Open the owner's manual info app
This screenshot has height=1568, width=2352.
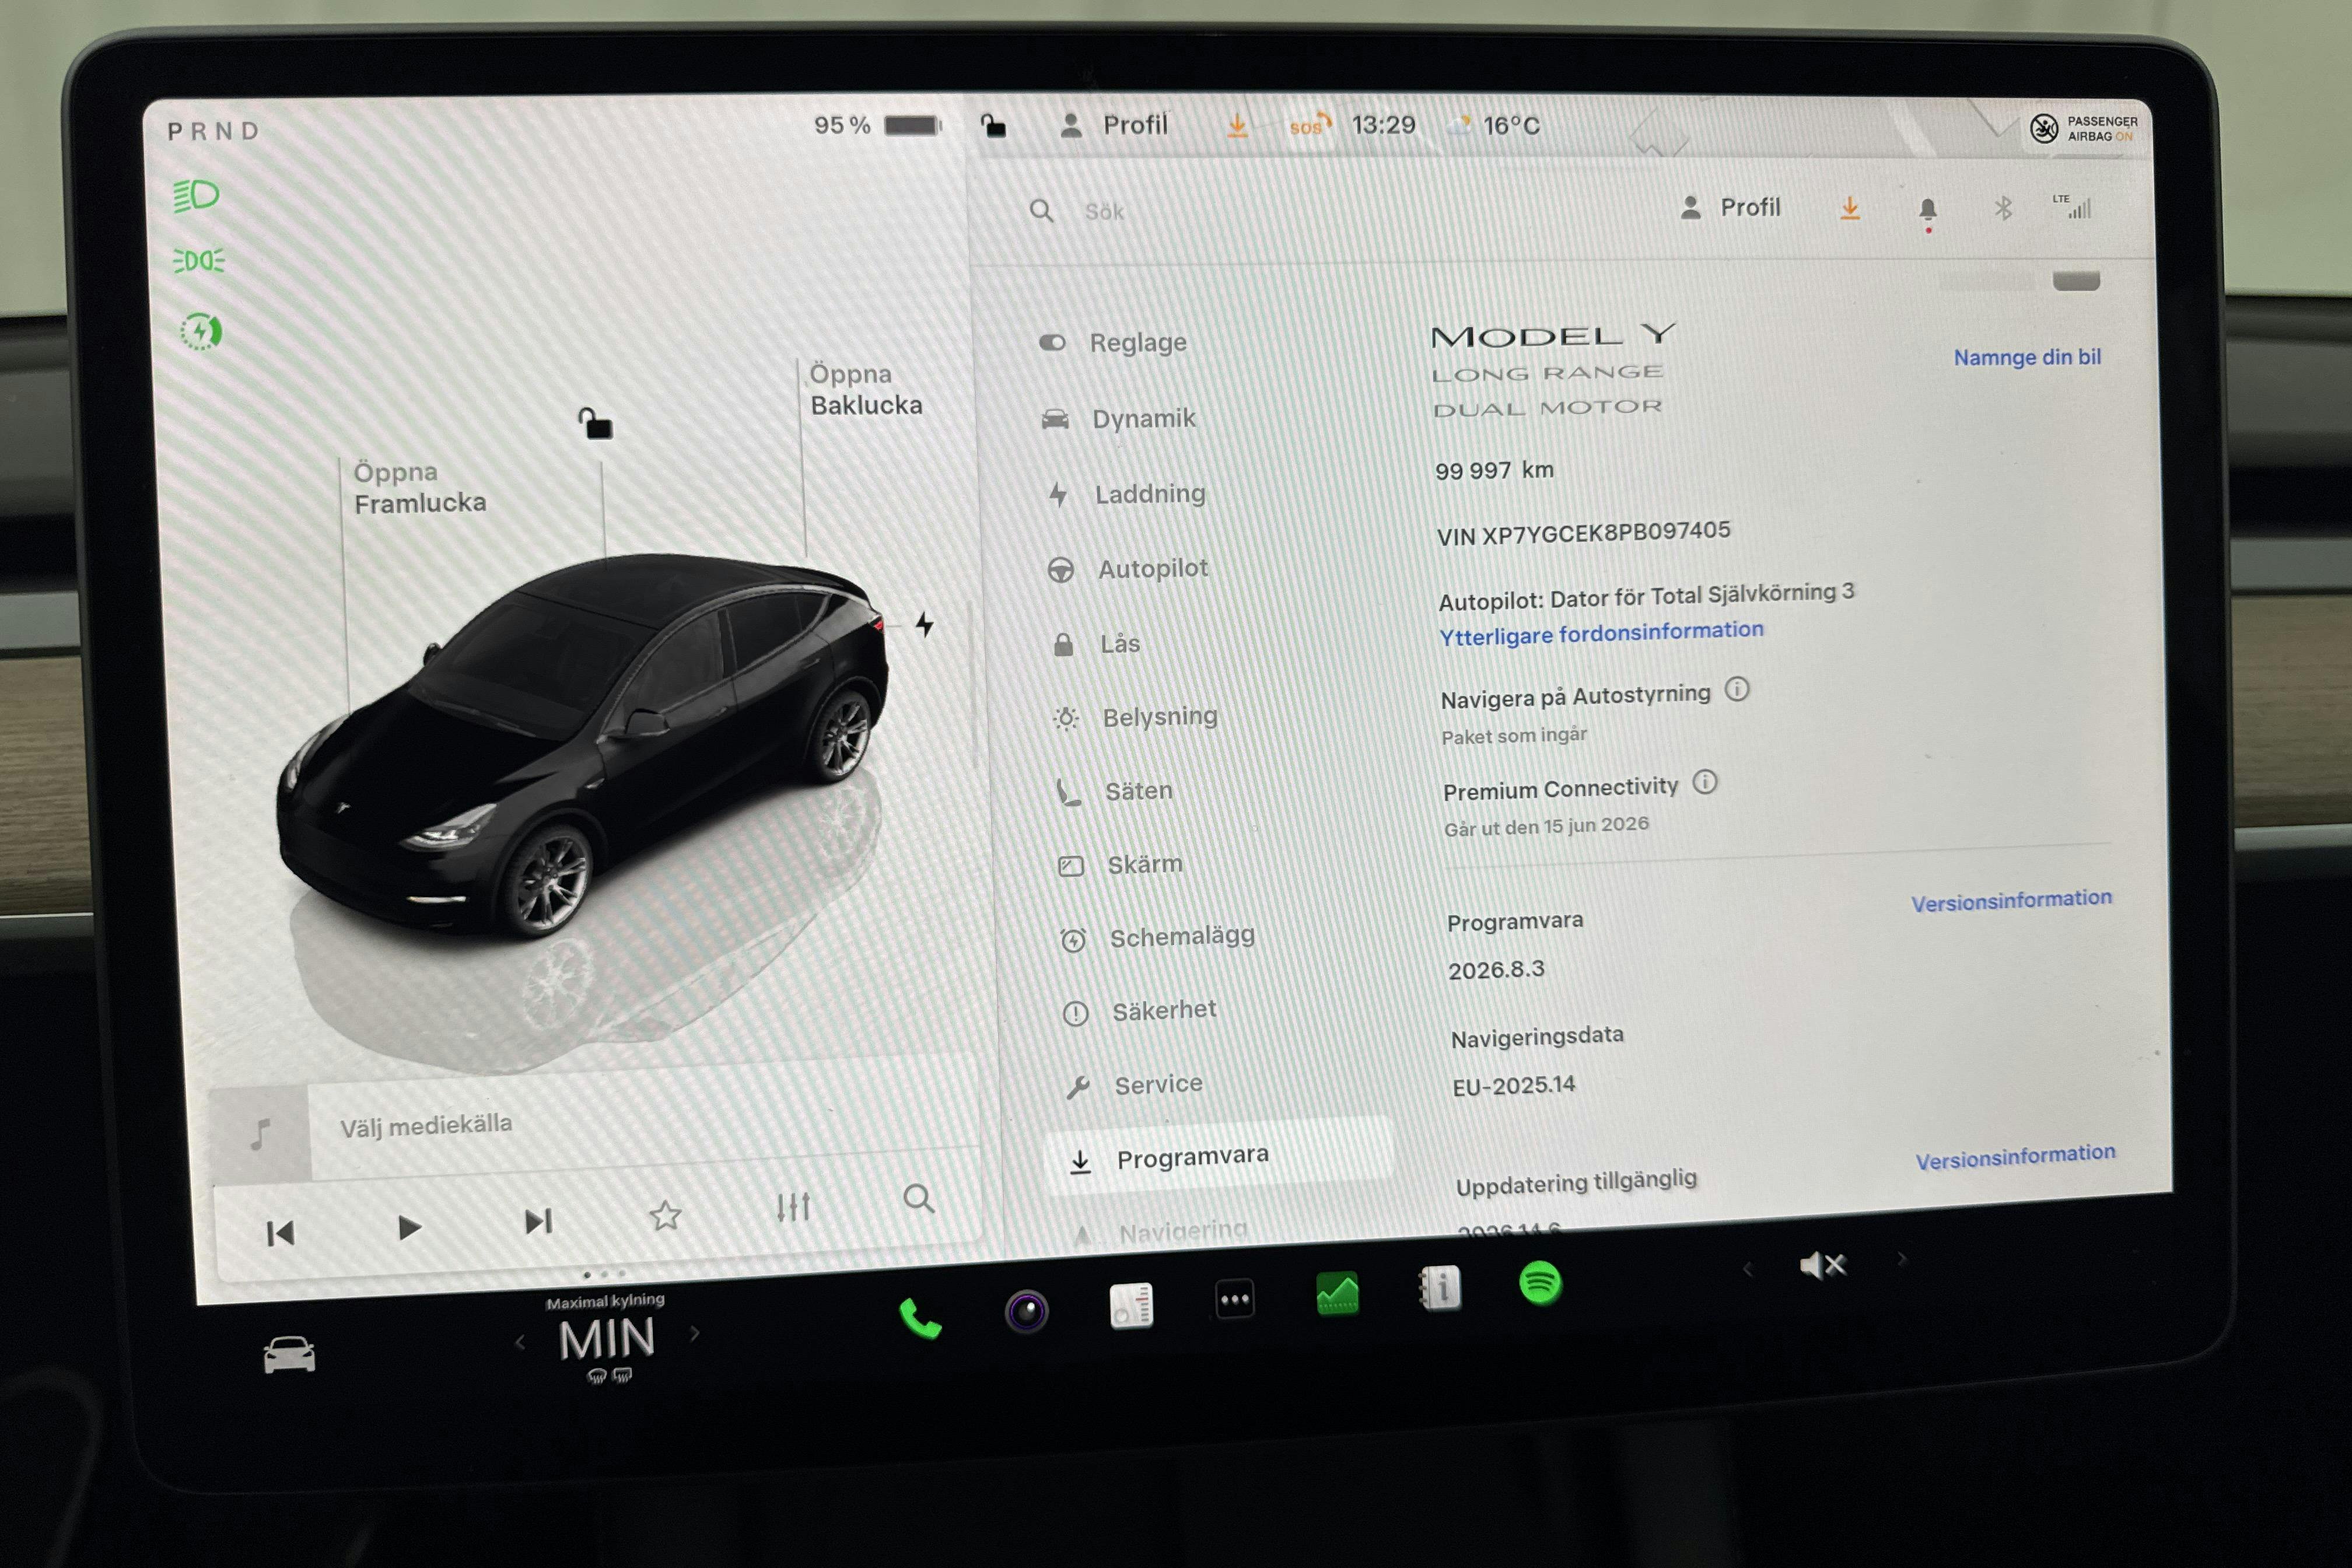1440,1287
